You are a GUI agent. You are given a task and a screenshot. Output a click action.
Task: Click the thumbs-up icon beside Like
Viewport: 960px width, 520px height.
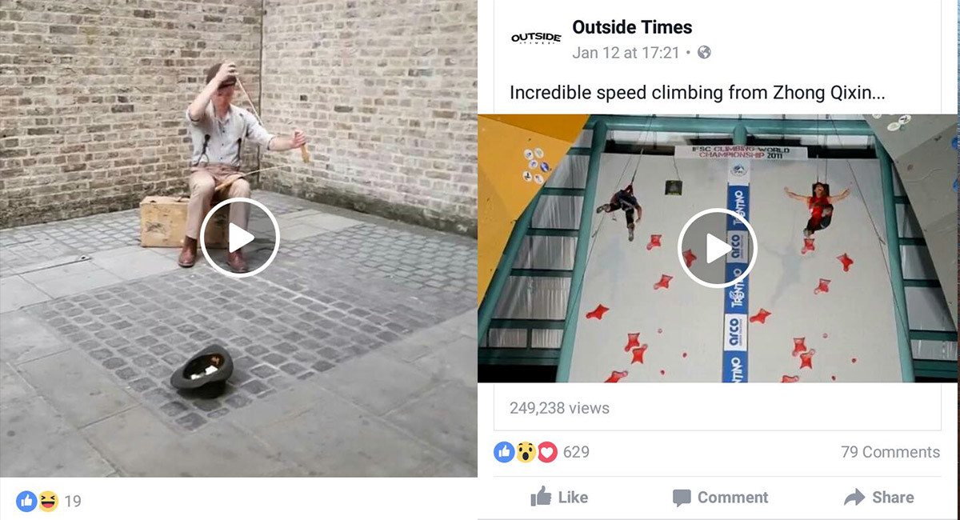[541, 497]
